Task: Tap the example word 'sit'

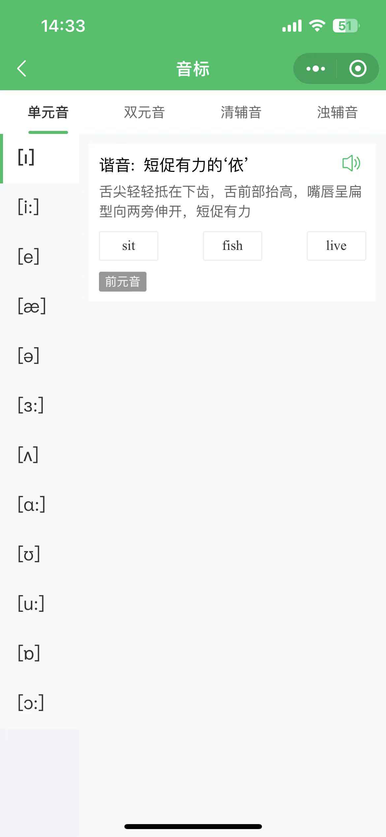Action: pos(129,246)
